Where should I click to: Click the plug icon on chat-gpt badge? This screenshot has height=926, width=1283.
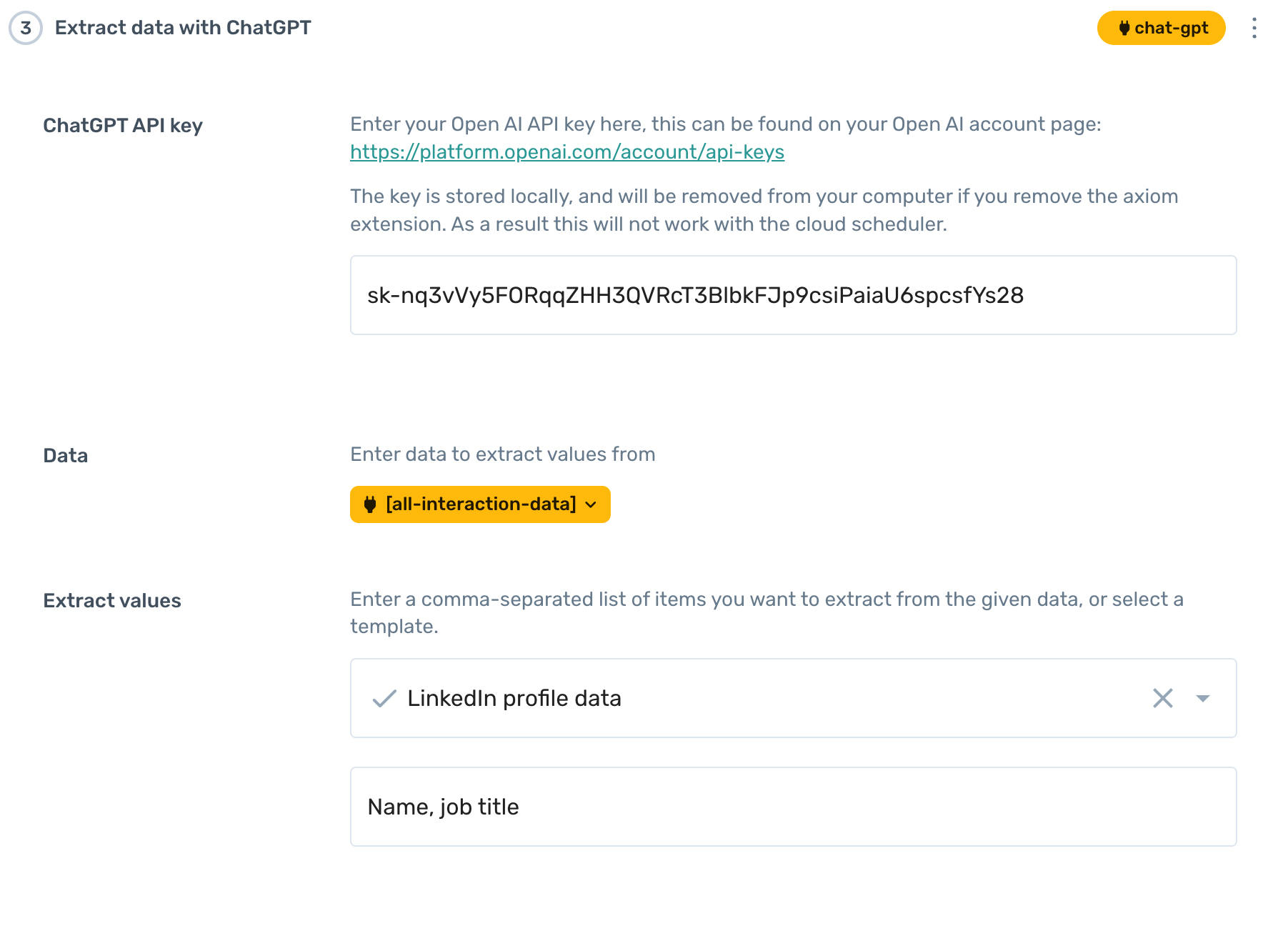[1124, 29]
